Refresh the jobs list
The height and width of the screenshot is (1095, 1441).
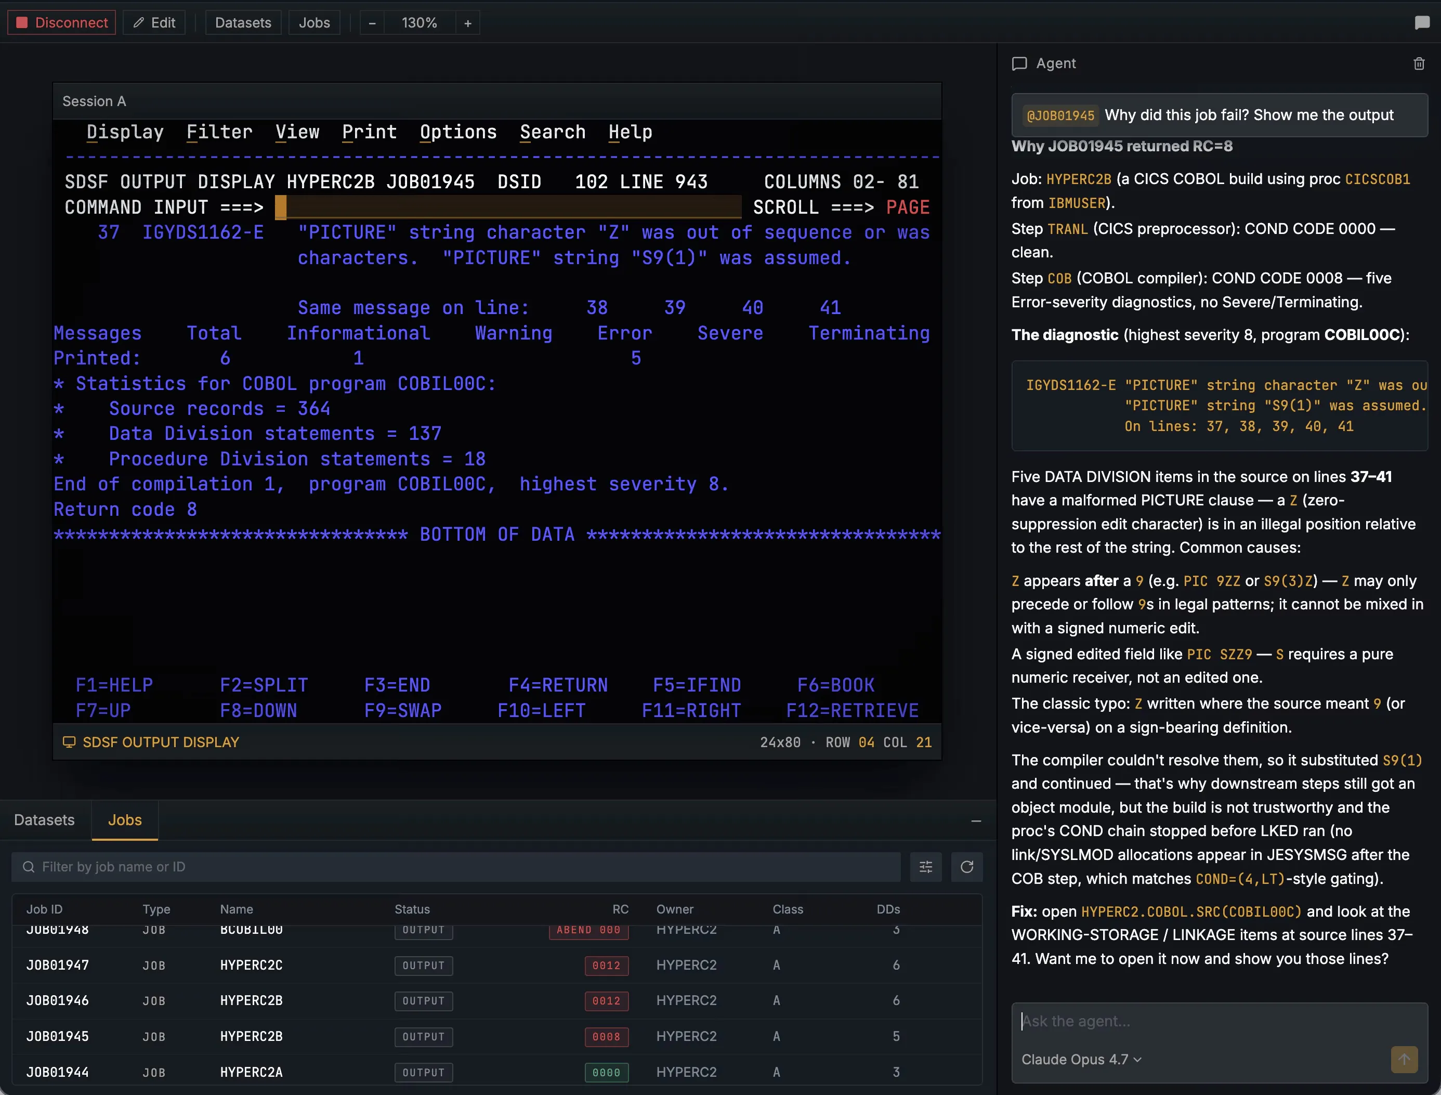coord(966,866)
